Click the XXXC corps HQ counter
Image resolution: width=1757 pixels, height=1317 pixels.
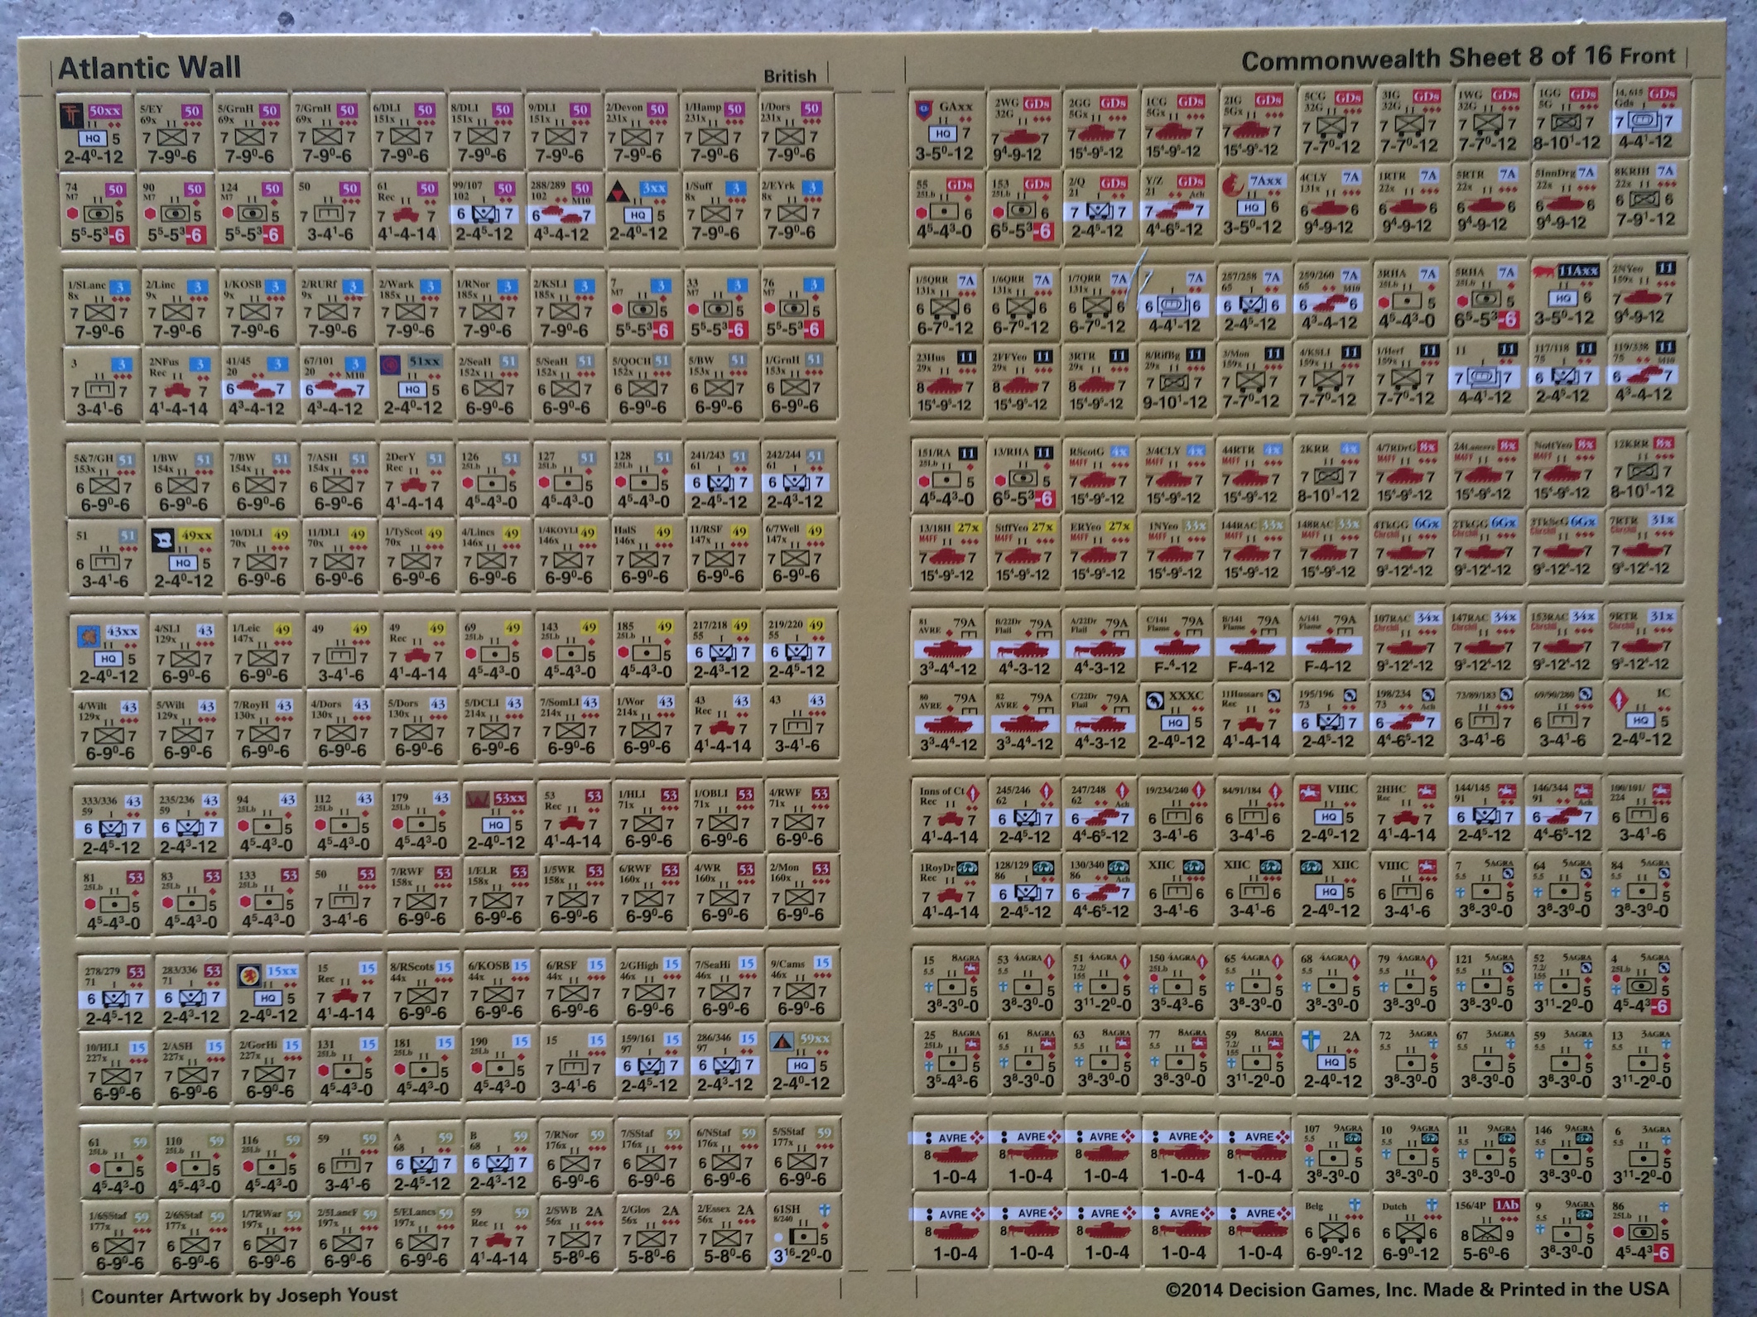tap(1176, 720)
